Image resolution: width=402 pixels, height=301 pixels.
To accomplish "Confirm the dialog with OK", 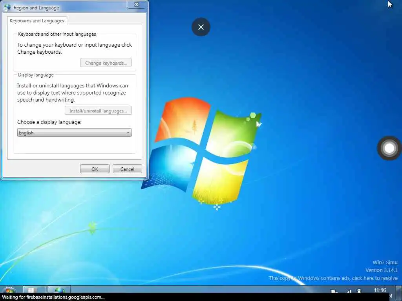I will coord(95,169).
